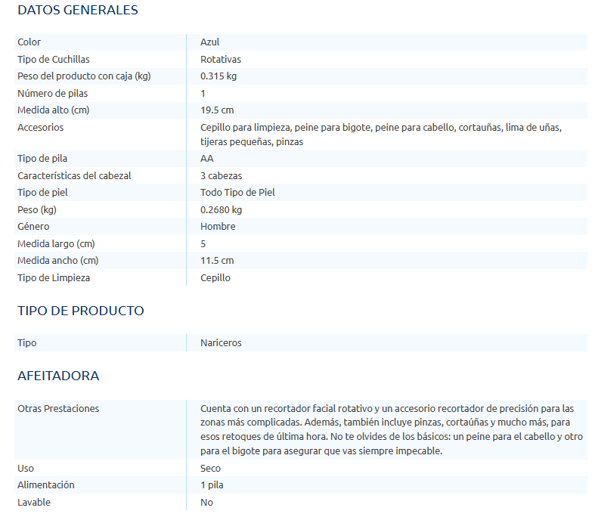The height and width of the screenshot is (517, 592).
Task: Select the Seco usage value
Action: pos(210,469)
